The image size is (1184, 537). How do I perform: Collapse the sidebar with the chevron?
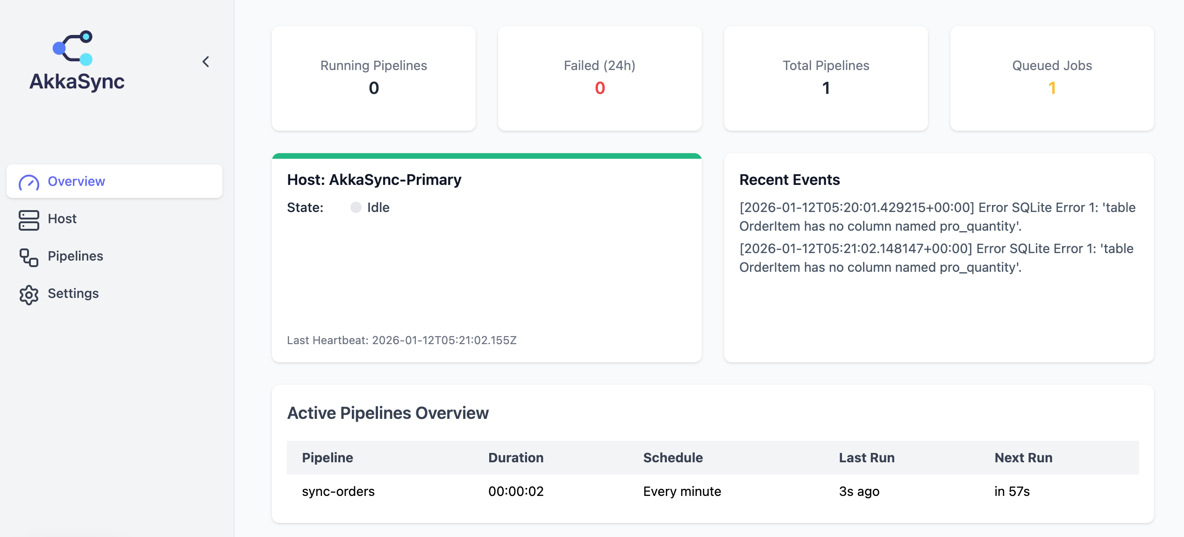click(x=206, y=62)
